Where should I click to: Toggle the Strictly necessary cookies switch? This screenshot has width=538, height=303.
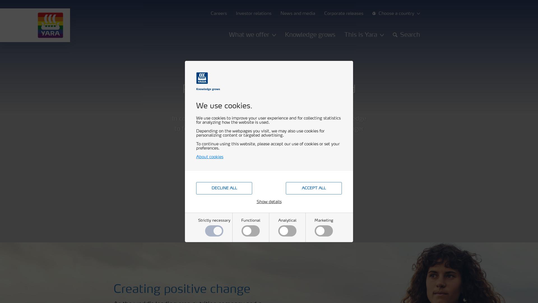pyautogui.click(x=214, y=231)
